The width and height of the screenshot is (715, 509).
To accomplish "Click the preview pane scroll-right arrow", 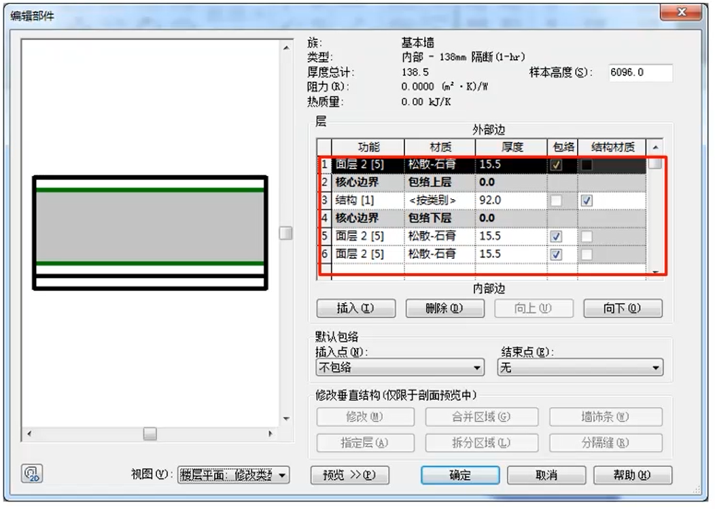I will [271, 434].
